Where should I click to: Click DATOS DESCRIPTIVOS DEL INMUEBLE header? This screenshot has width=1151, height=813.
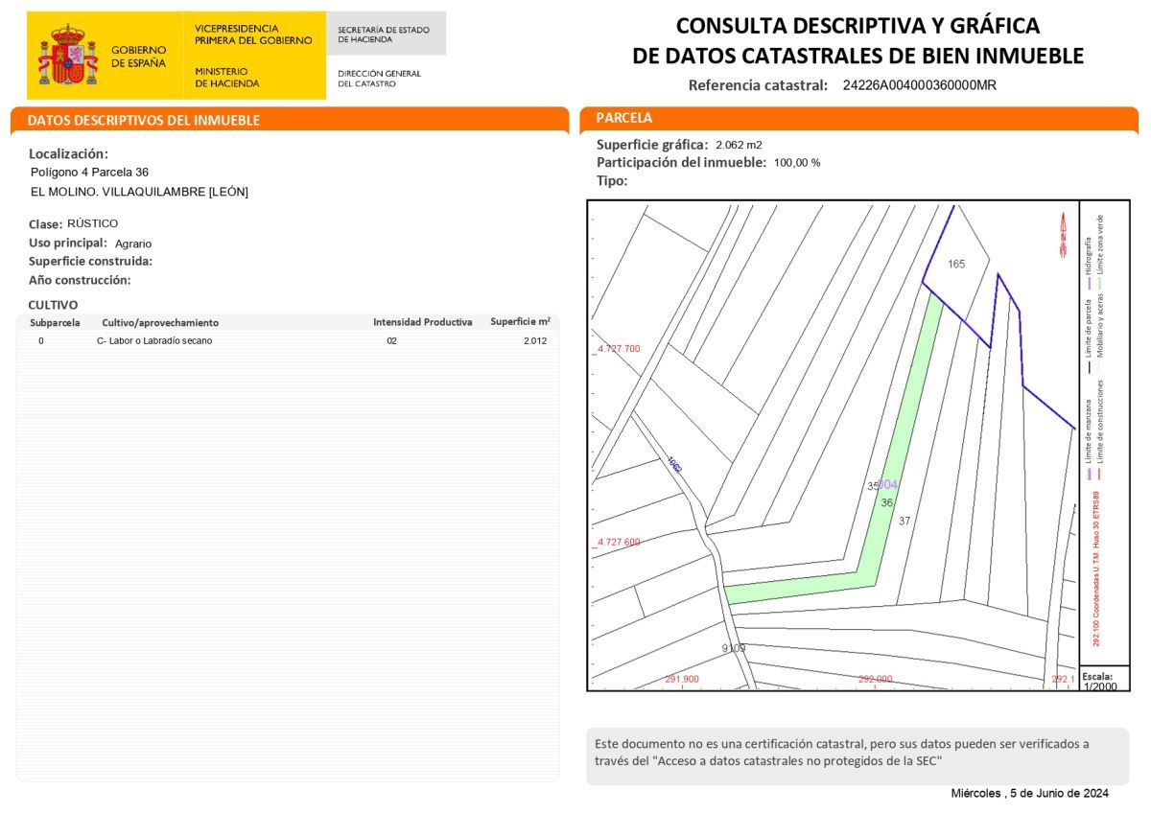144,121
